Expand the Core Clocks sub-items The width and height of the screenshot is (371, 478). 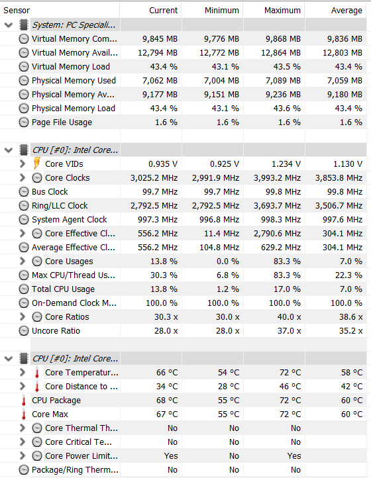(x=23, y=177)
